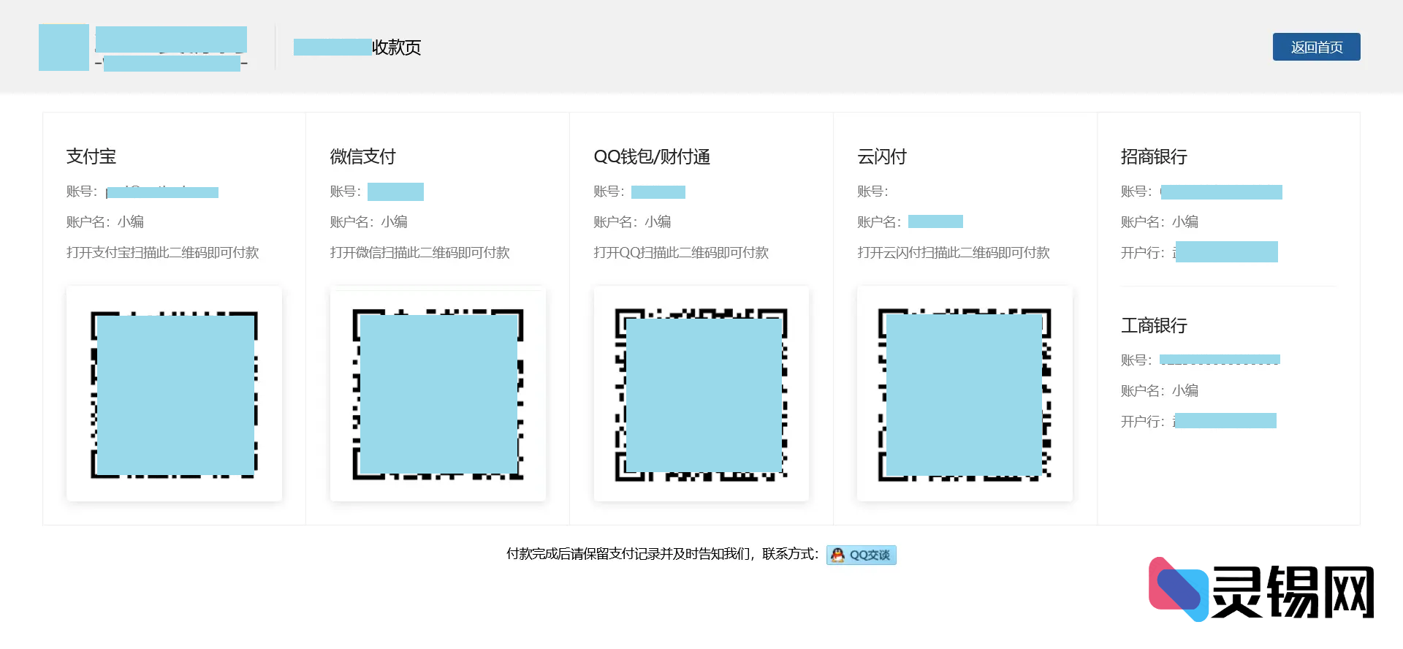This screenshot has width=1403, height=649.
Task: Click the 云闪付 heading
Action: pos(882,156)
